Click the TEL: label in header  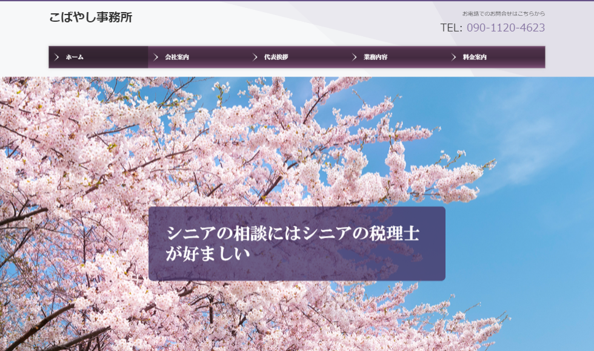[x=451, y=28]
